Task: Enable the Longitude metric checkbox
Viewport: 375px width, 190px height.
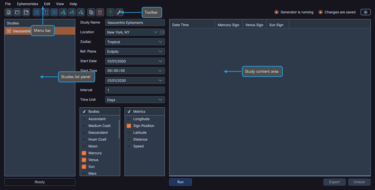Action: pos(129,119)
